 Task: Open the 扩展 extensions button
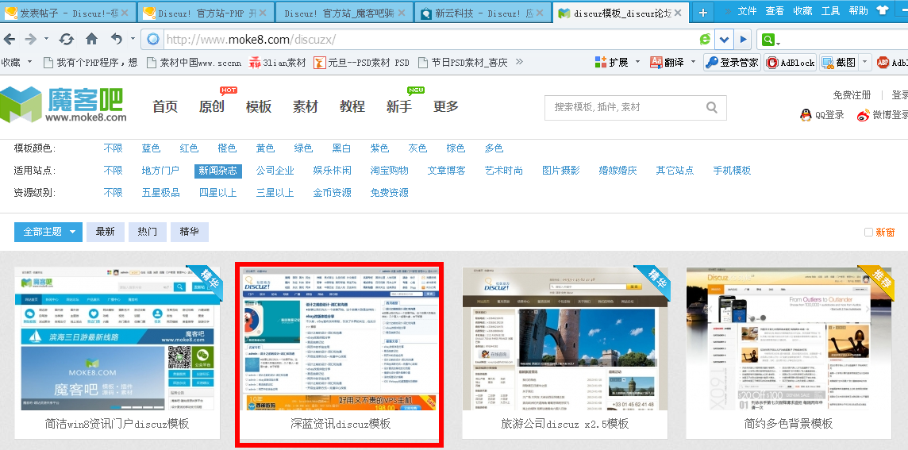[x=611, y=62]
